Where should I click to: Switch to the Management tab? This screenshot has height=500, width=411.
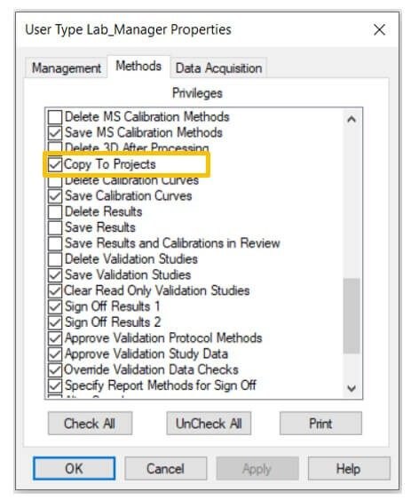click(x=67, y=67)
